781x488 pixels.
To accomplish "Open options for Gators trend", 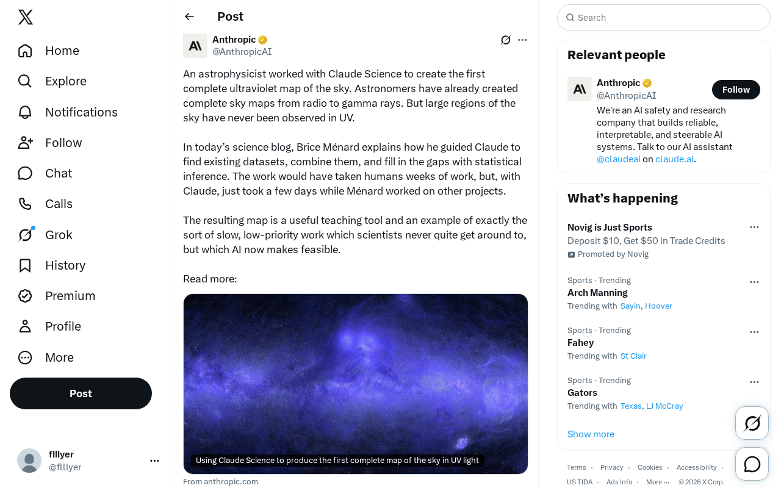I will 754,382.
